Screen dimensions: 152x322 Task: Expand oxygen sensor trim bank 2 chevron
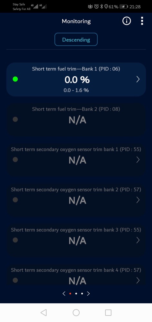pyautogui.click(x=138, y=200)
